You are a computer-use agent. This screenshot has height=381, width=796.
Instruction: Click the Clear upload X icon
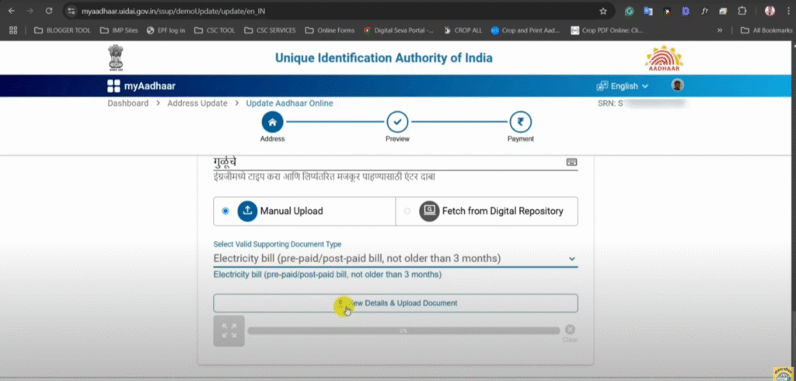click(570, 330)
